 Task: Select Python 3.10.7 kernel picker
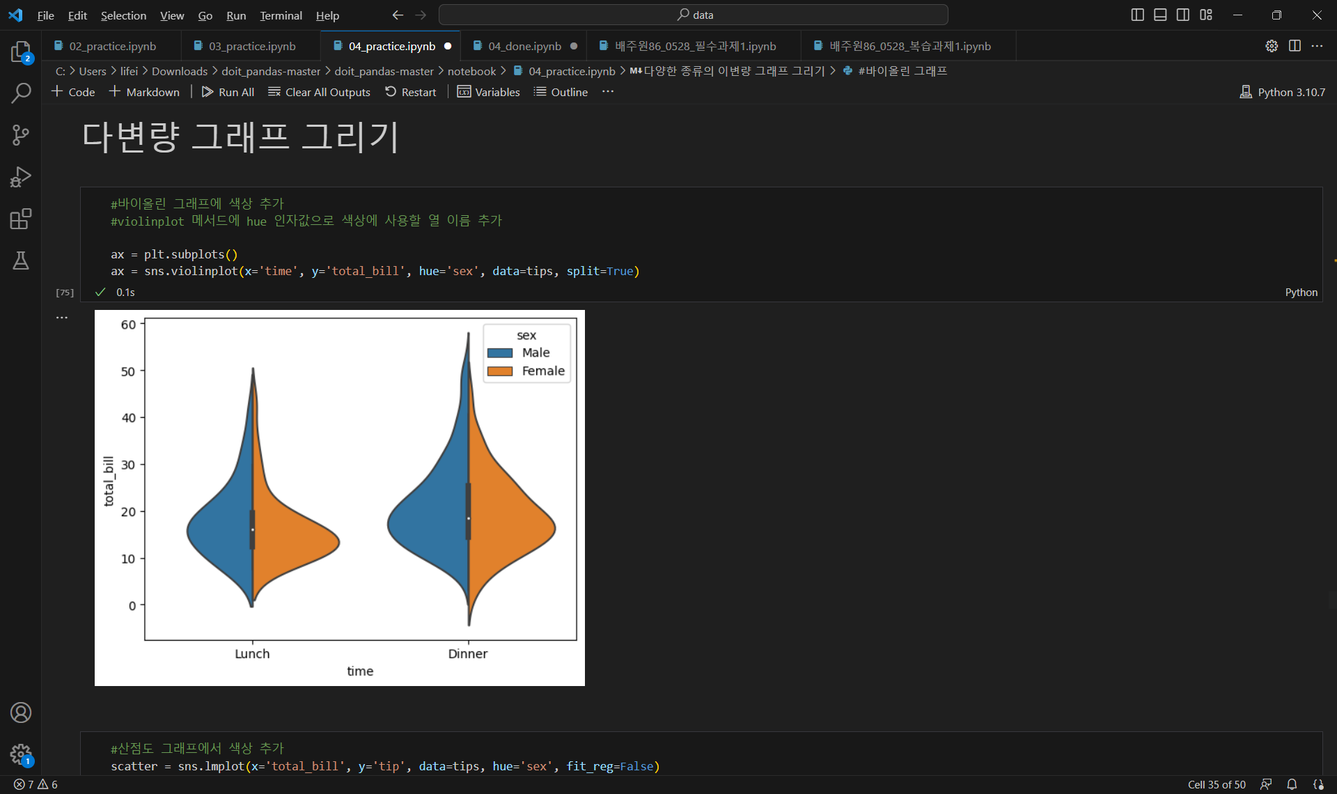coord(1282,92)
